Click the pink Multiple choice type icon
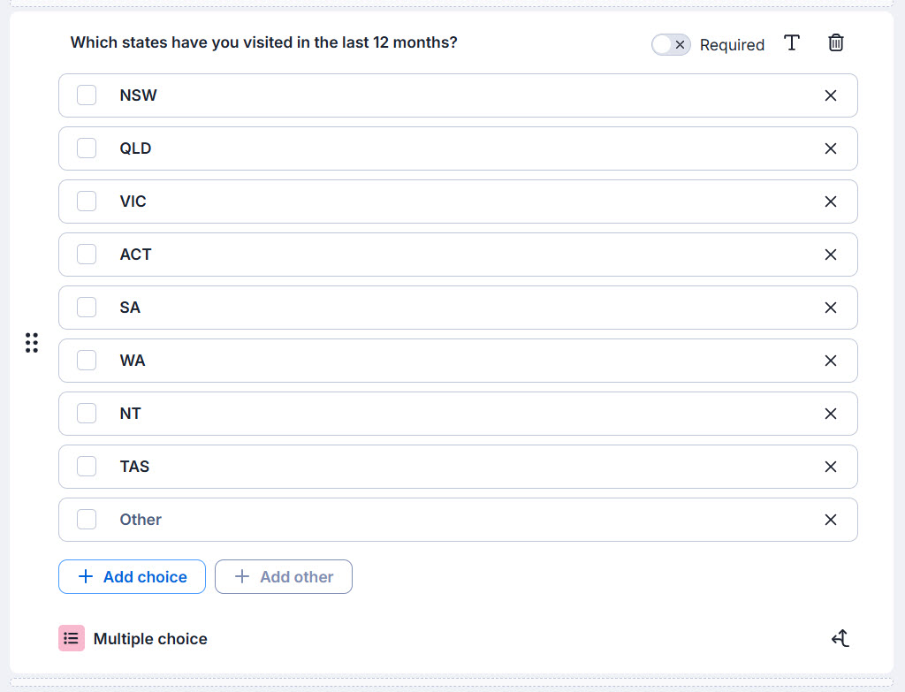Screen dimensions: 905x692 tap(72, 638)
